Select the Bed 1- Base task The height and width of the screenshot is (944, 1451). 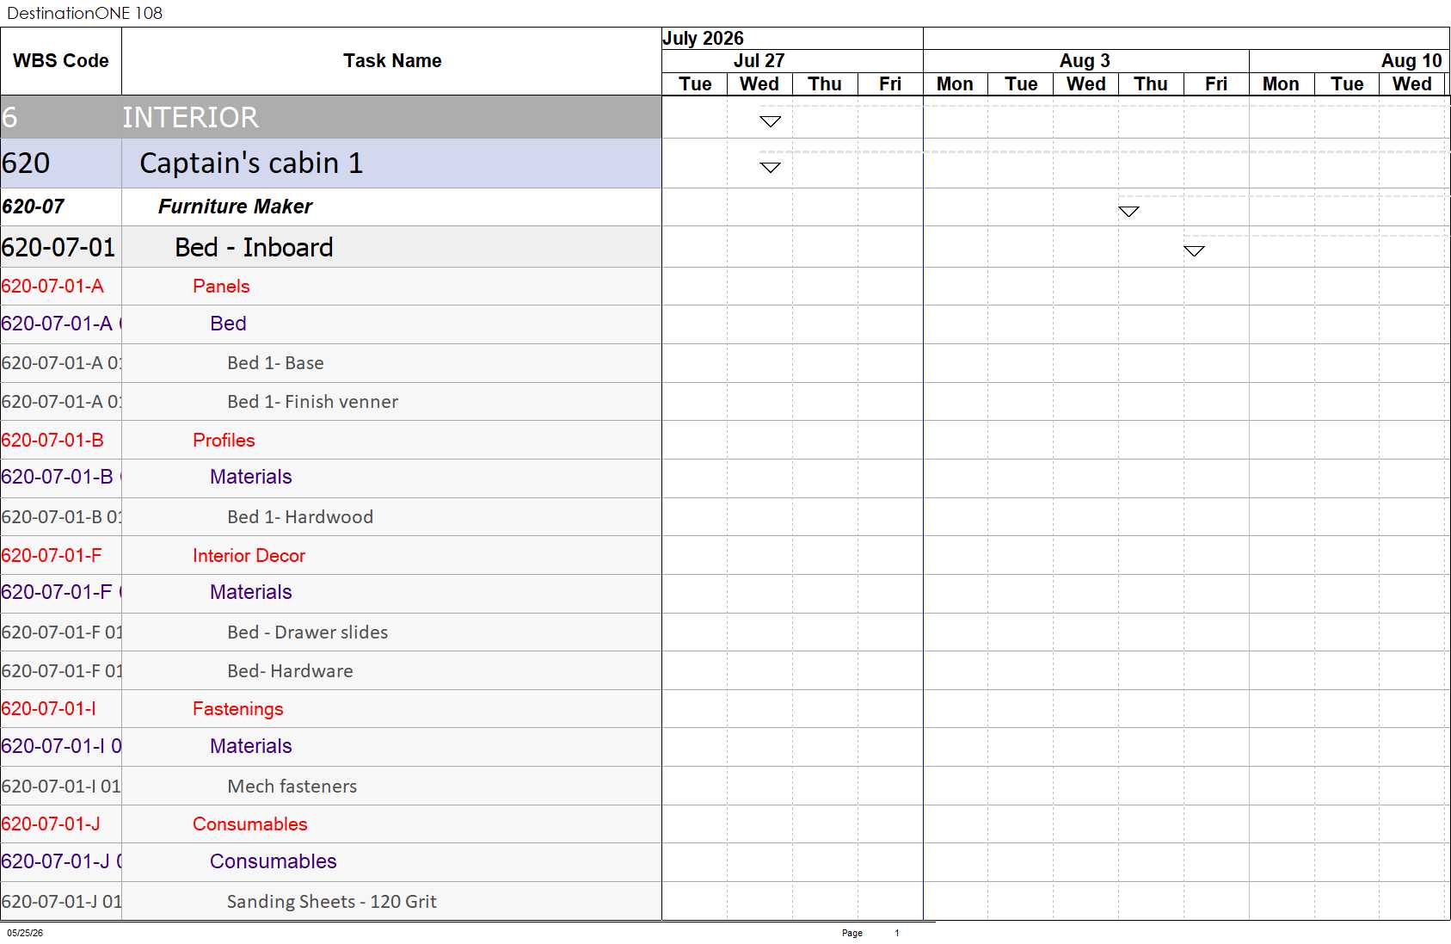[275, 363]
